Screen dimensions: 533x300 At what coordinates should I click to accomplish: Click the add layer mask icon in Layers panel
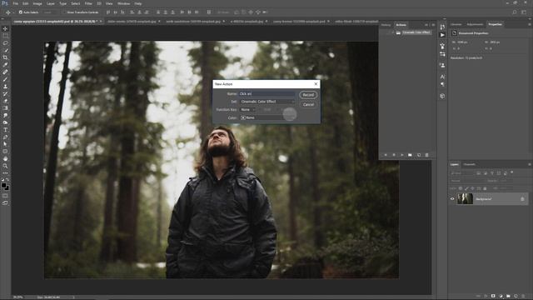(x=493, y=297)
